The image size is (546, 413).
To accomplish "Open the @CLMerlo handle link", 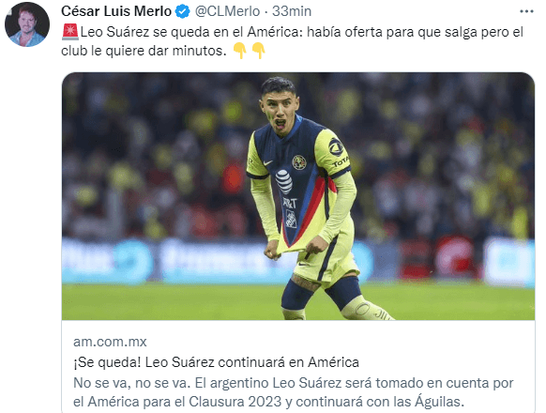I will (x=227, y=11).
